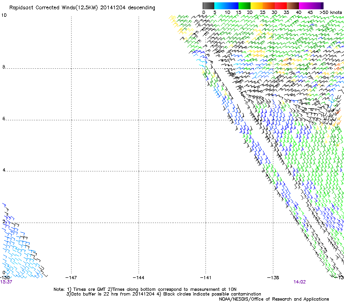Click the longitude label '-141'
This screenshot has height=302, width=344.
(205, 278)
